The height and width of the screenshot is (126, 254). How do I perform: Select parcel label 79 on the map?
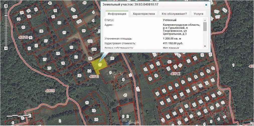49,68
